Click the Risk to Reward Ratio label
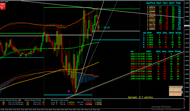 [x=33, y=100]
